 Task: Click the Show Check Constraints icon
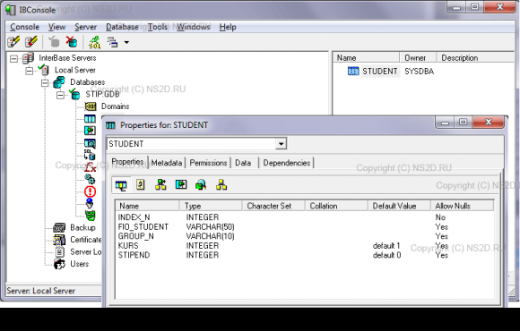[x=160, y=184]
